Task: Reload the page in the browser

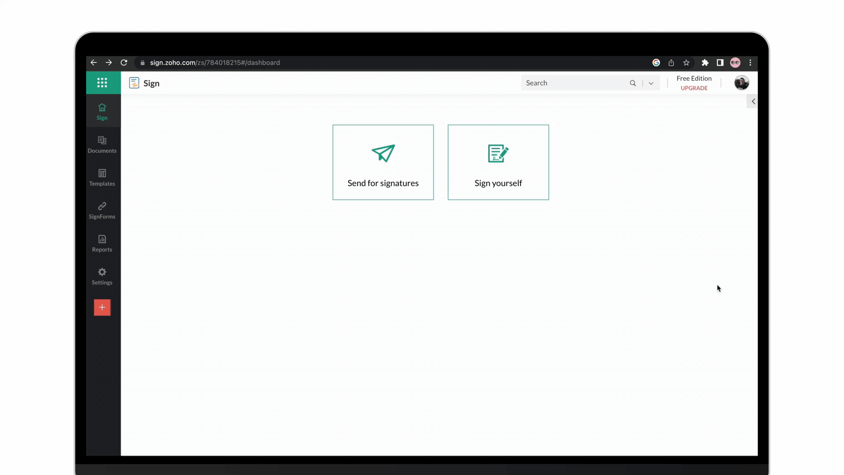Action: click(124, 62)
